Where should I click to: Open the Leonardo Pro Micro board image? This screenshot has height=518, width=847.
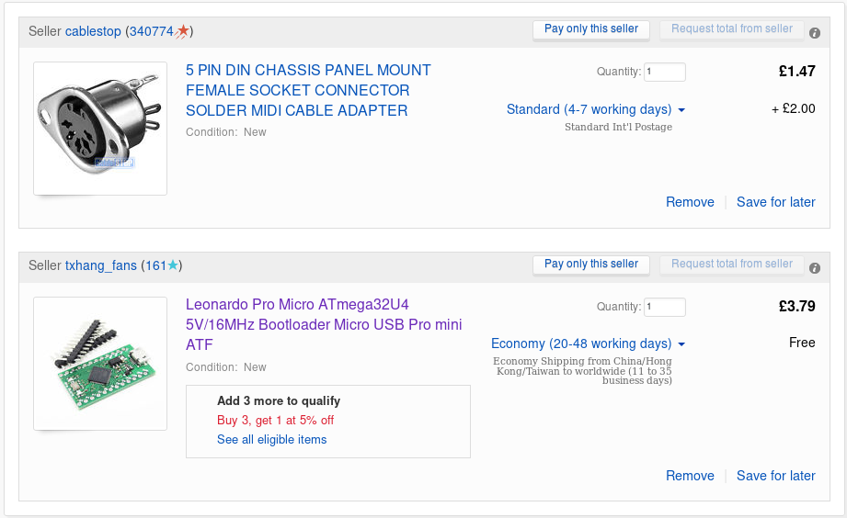coord(100,364)
